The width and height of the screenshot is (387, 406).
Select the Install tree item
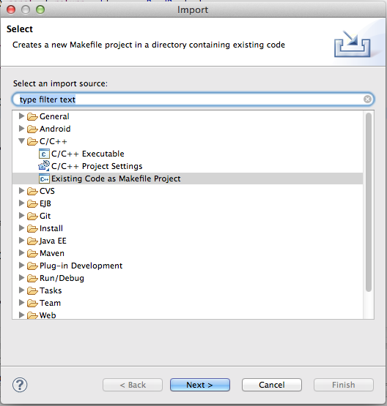(x=51, y=228)
